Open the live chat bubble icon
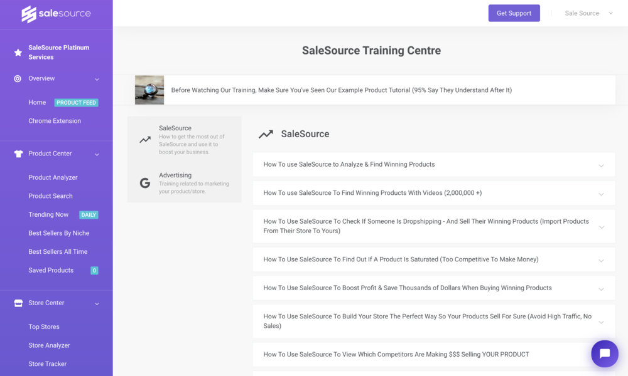 click(x=605, y=353)
